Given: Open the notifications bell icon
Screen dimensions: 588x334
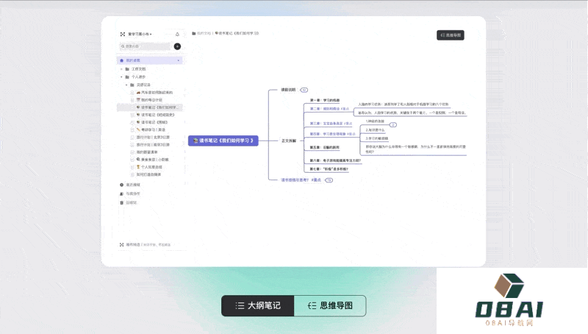Looking at the screenshot, I should (177, 34).
